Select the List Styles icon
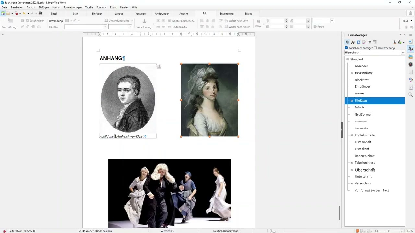 (369, 42)
